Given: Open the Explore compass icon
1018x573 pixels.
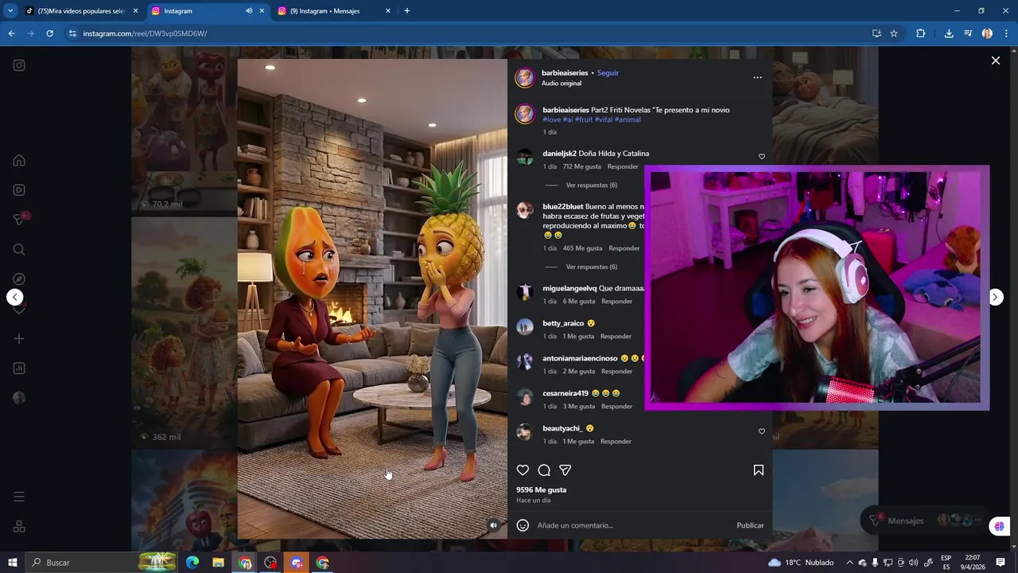Looking at the screenshot, I should tap(19, 279).
